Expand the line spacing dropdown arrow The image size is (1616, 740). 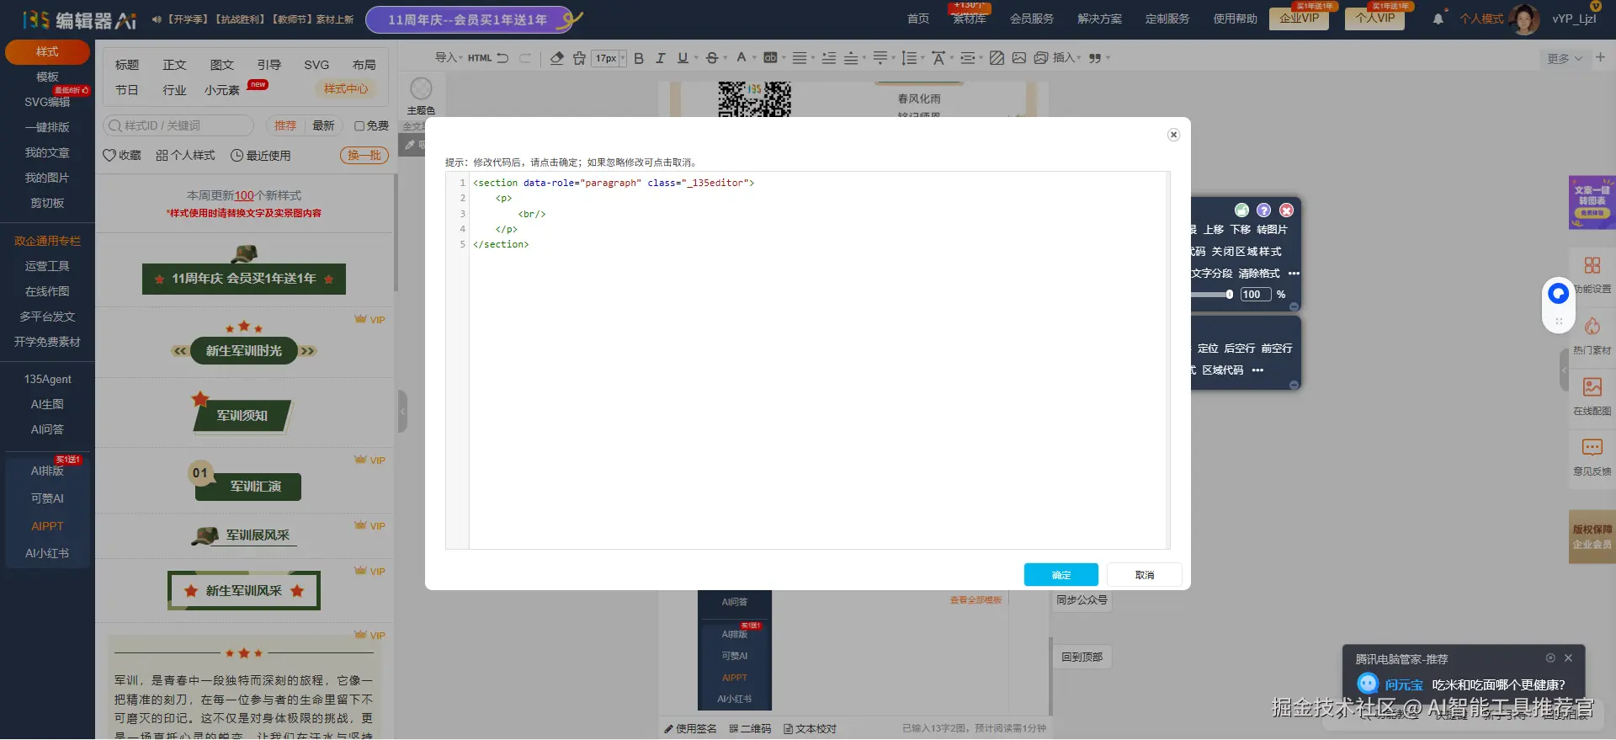pos(922,58)
